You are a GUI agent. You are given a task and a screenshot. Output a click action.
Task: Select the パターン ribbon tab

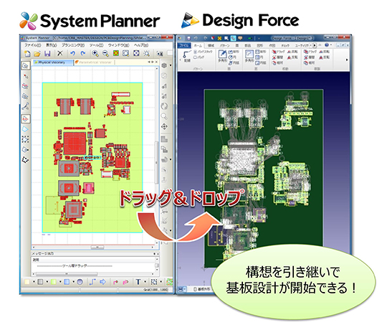click(224, 45)
